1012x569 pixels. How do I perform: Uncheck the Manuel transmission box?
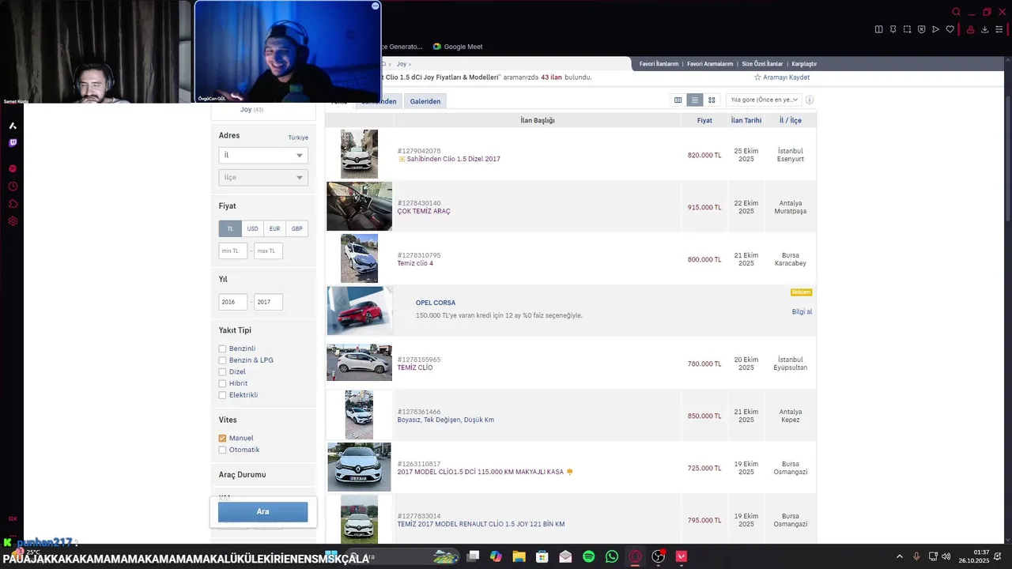(x=222, y=438)
